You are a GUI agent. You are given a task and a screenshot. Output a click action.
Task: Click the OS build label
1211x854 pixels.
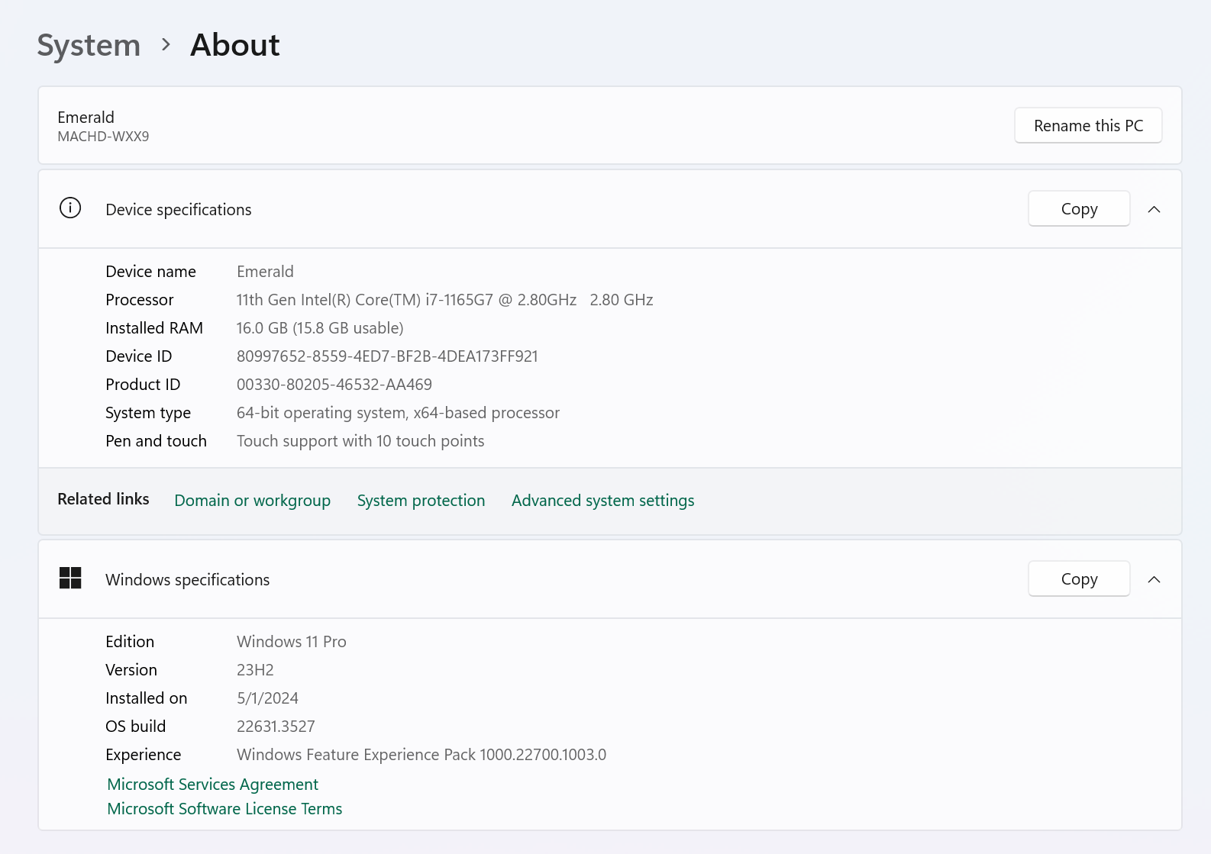[135, 727]
